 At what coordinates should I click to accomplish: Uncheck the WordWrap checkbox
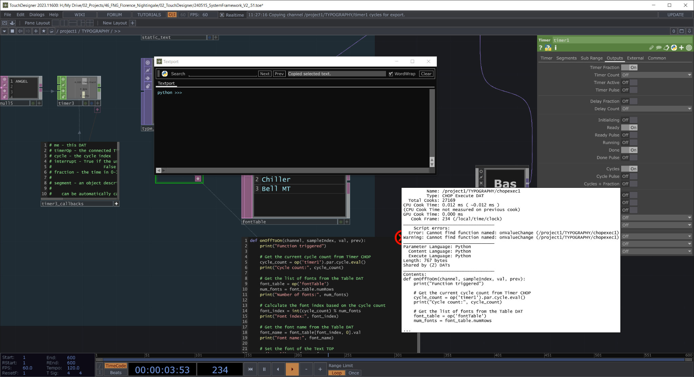click(x=391, y=74)
